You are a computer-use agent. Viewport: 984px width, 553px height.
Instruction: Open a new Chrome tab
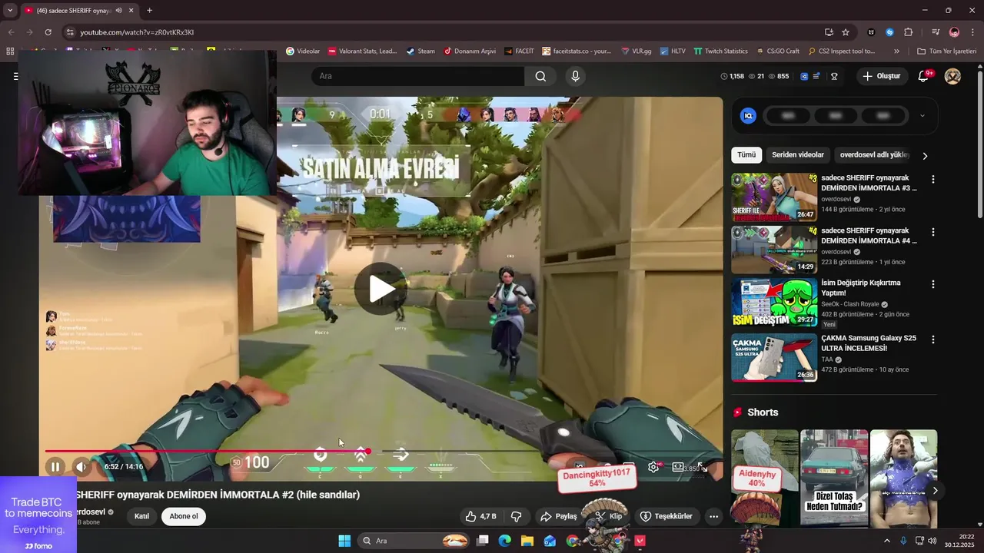149,11
